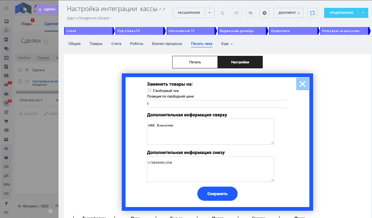Click the gear icon in deals list header
This screenshot has height=218, width=372.
pos(27,70)
